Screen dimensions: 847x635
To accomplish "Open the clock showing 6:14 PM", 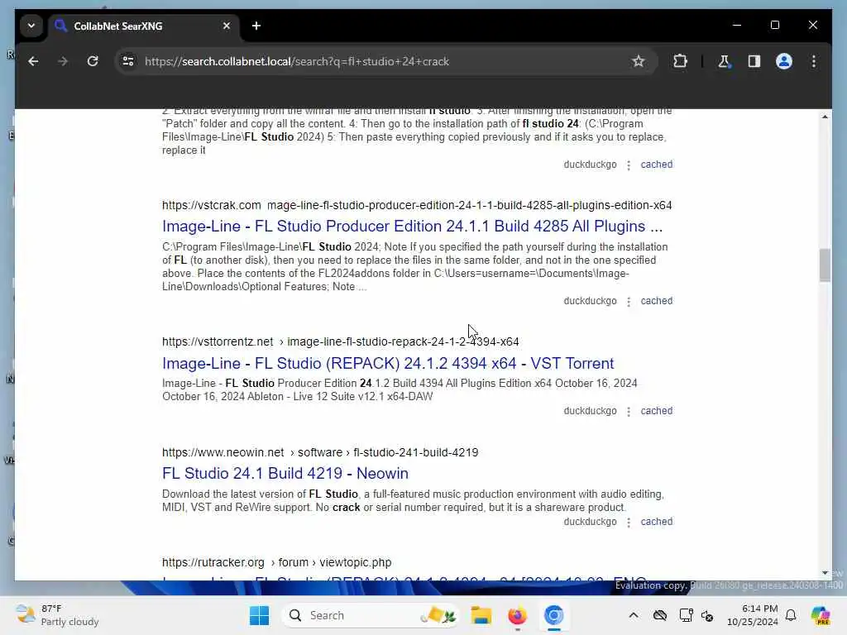I will (x=753, y=615).
